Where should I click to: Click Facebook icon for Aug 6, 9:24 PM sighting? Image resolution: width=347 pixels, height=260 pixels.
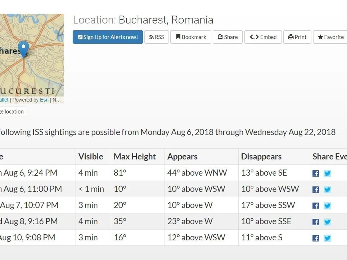coord(315,173)
